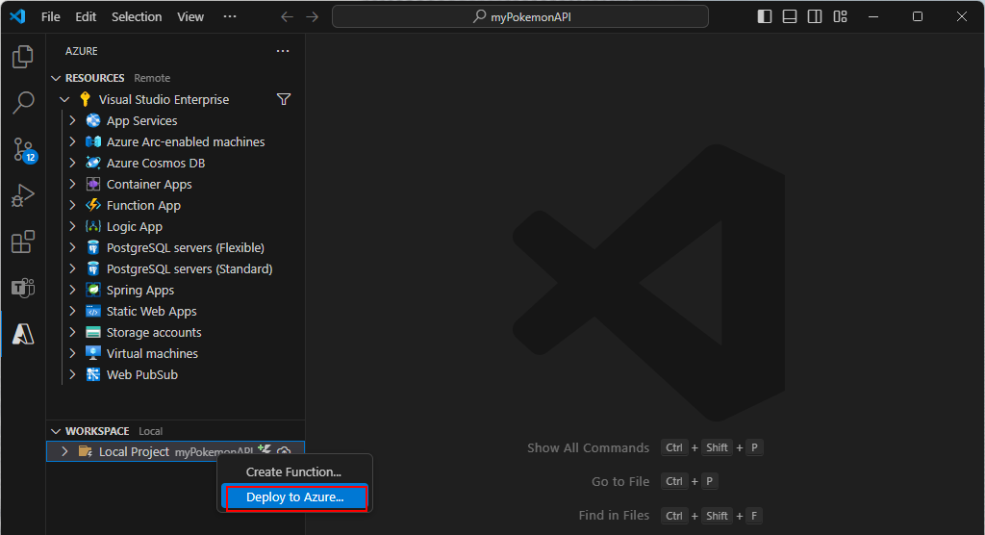Expand the Container Apps chevron

[72, 184]
